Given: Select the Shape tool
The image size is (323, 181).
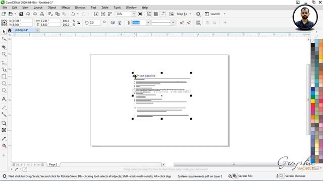Looking at the screenshot, I should 4,39.
